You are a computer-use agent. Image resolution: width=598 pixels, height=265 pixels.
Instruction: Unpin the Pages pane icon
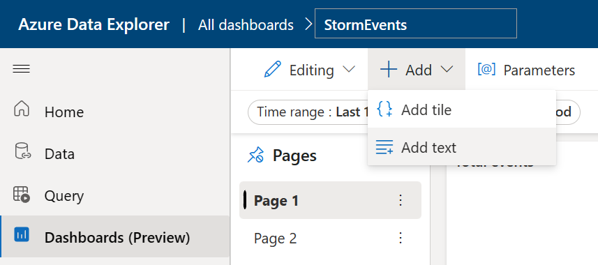coord(255,156)
